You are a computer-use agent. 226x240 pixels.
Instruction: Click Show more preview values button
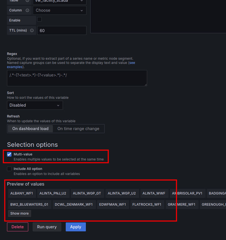(x=20, y=213)
